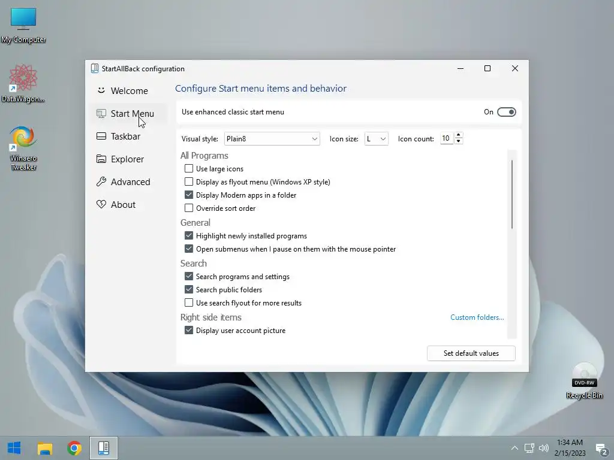Click the network tray icon
This screenshot has height=460, width=614.
point(529,448)
